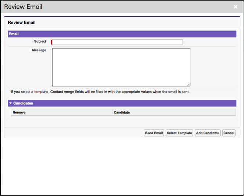Screen dimensions: 244x196
Task: Click the Message box resize handle
Action: 189,85
